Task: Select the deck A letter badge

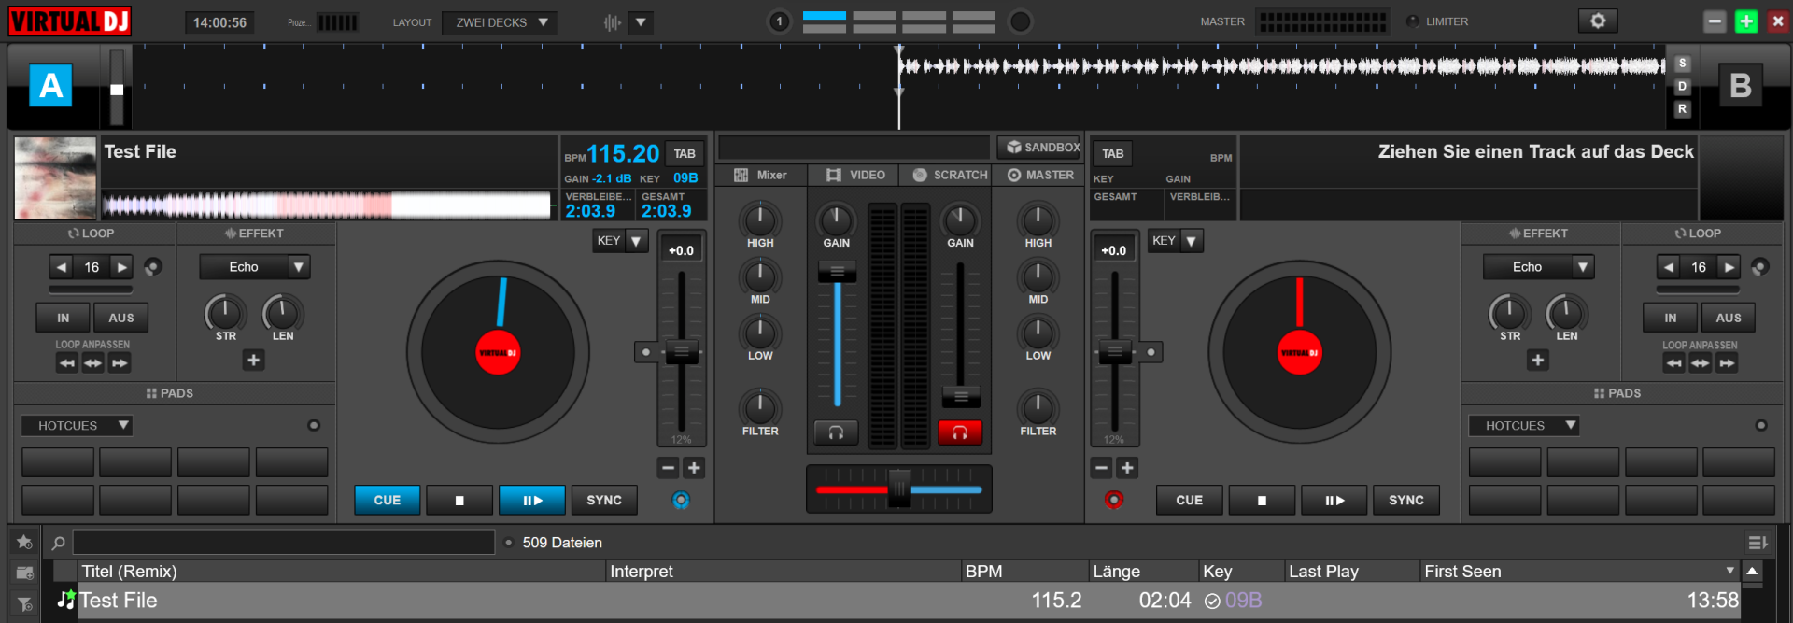Action: [50, 86]
